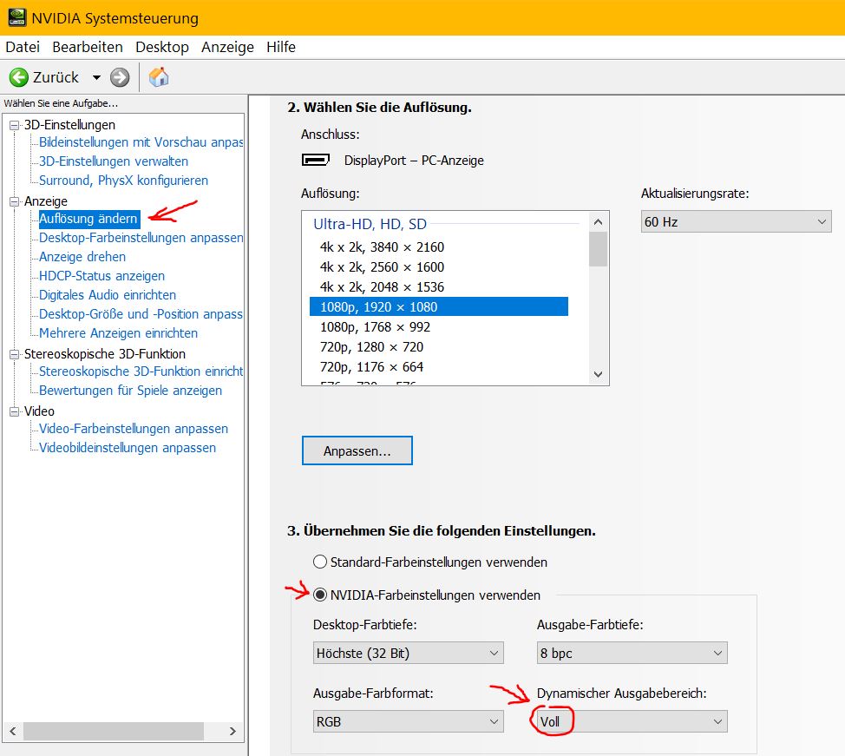Select resolution 4k x 2k, 3840 × 2160
The image size is (845, 756).
coord(382,247)
